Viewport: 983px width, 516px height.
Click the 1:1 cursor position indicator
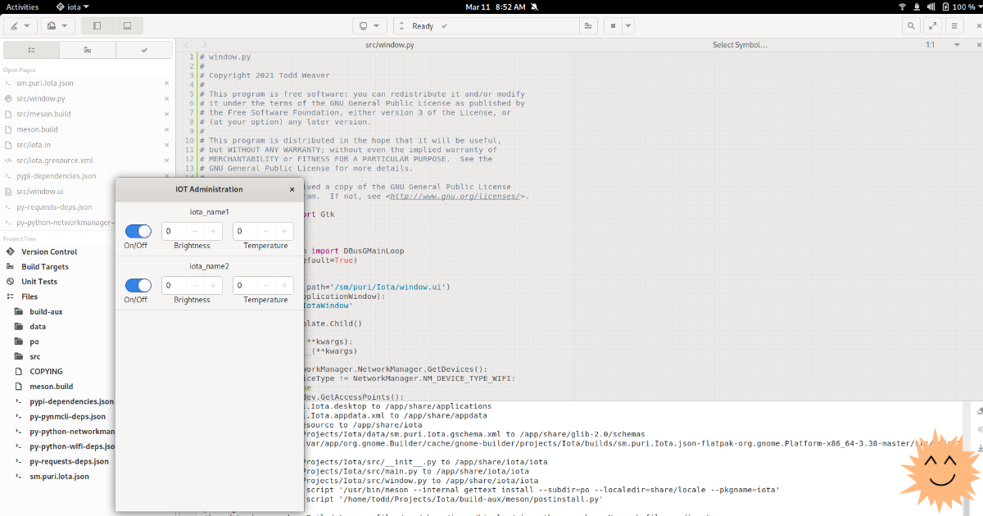click(x=931, y=45)
